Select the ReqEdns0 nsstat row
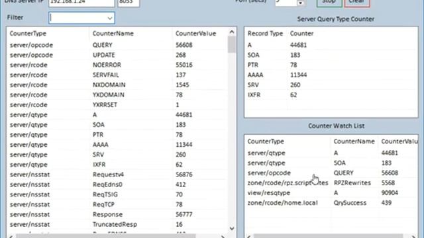The height and width of the screenshot is (238, 424). [x=117, y=185]
